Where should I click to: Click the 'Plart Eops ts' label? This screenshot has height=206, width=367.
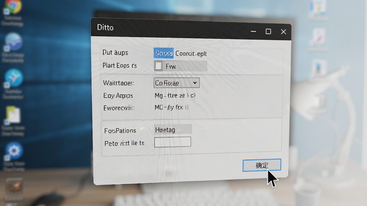[x=120, y=65]
